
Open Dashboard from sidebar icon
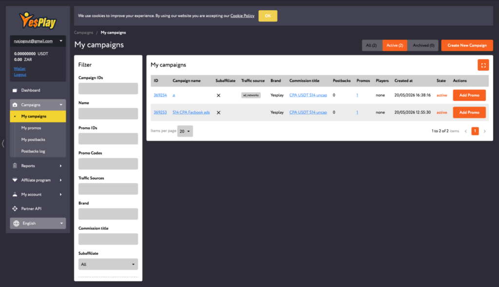pos(15,90)
